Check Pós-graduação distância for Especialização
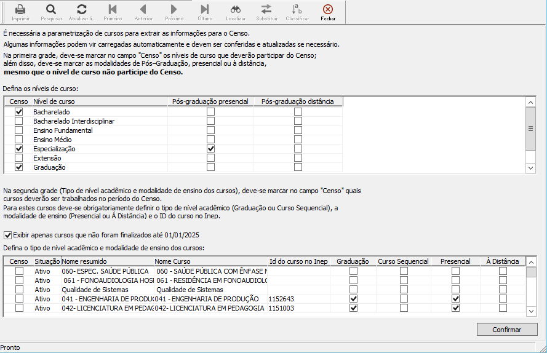Screen dimensions: 547x353 click(x=298, y=149)
